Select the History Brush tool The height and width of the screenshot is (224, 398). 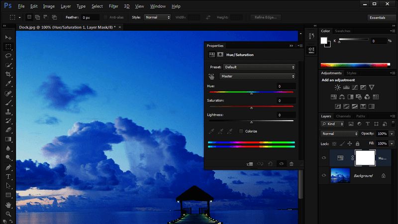[x=8, y=121]
